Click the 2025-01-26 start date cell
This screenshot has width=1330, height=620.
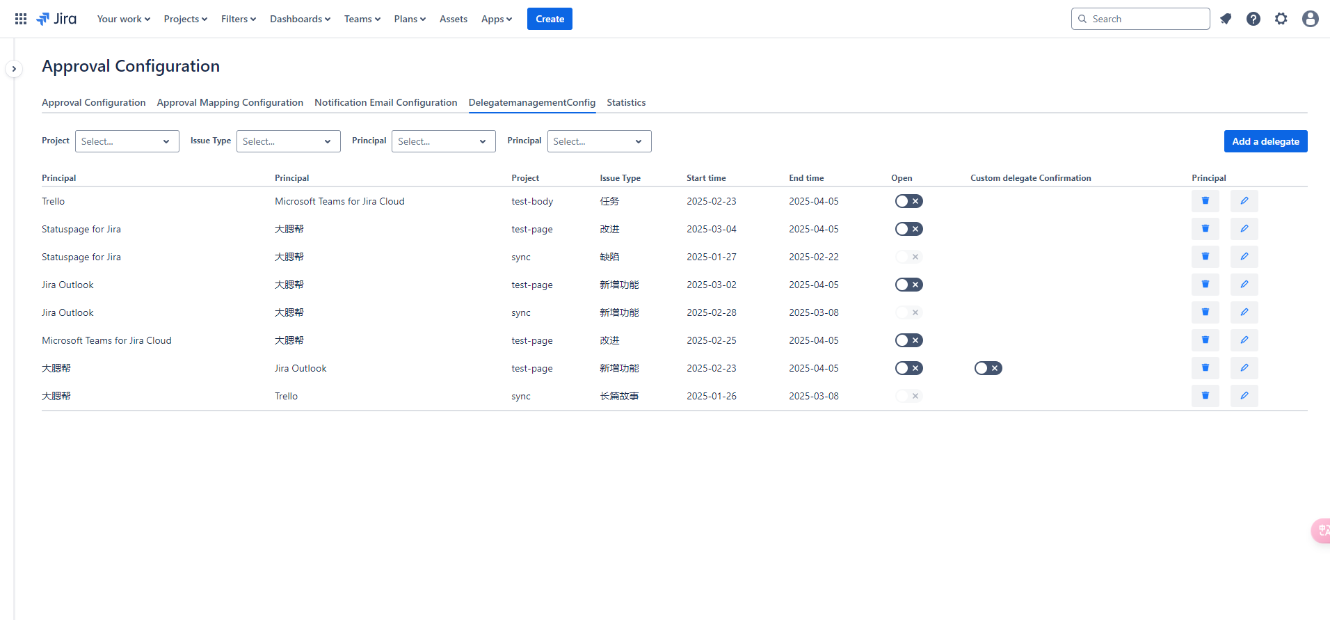pos(712,396)
